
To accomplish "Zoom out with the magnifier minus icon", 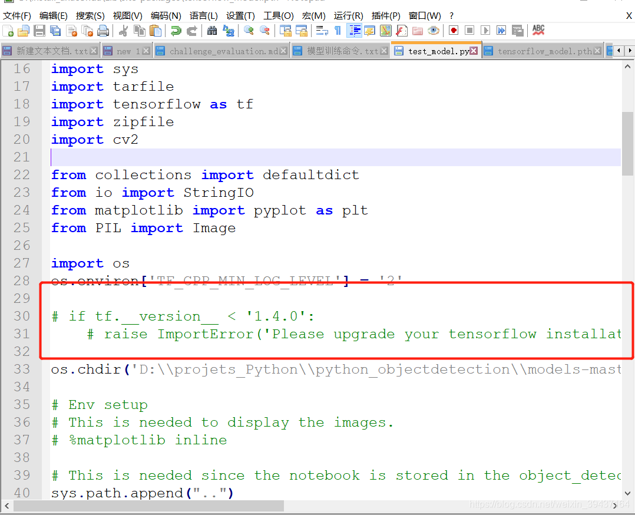I will (264, 31).
